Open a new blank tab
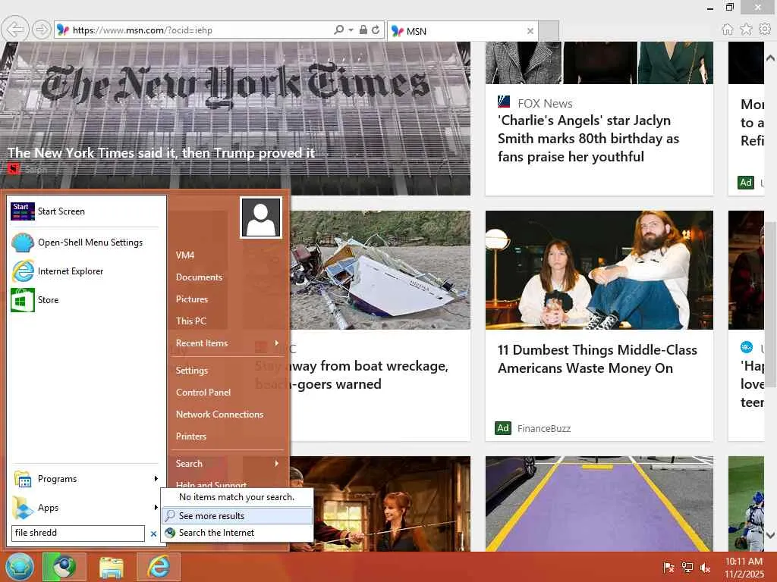The image size is (777, 582). pyautogui.click(x=549, y=30)
